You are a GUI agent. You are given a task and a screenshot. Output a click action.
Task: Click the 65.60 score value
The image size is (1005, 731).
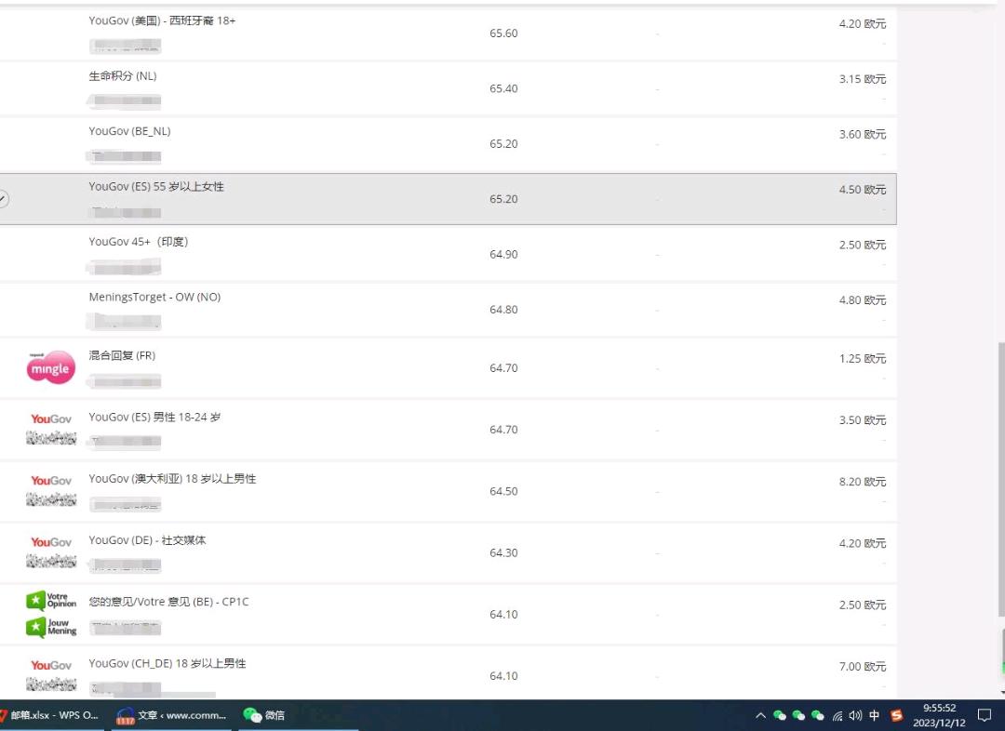click(503, 33)
